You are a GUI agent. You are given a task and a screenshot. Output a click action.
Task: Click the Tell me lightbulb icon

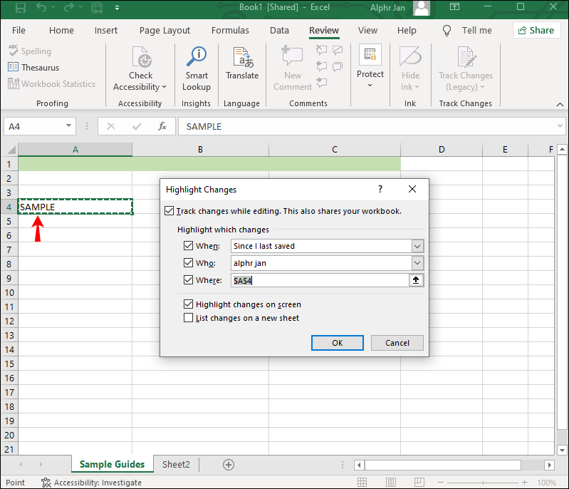click(447, 31)
